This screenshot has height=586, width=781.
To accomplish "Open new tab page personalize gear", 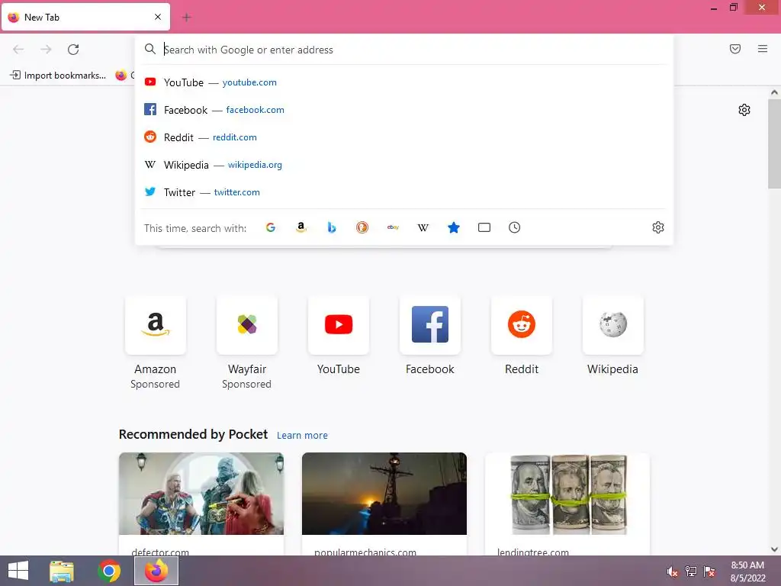I will coord(744,110).
